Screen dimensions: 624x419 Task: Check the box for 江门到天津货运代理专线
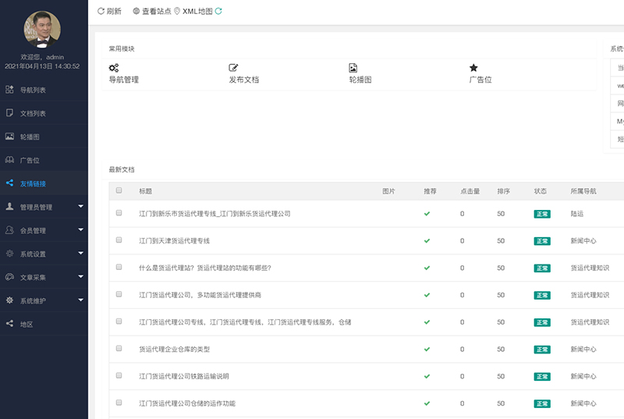(119, 240)
